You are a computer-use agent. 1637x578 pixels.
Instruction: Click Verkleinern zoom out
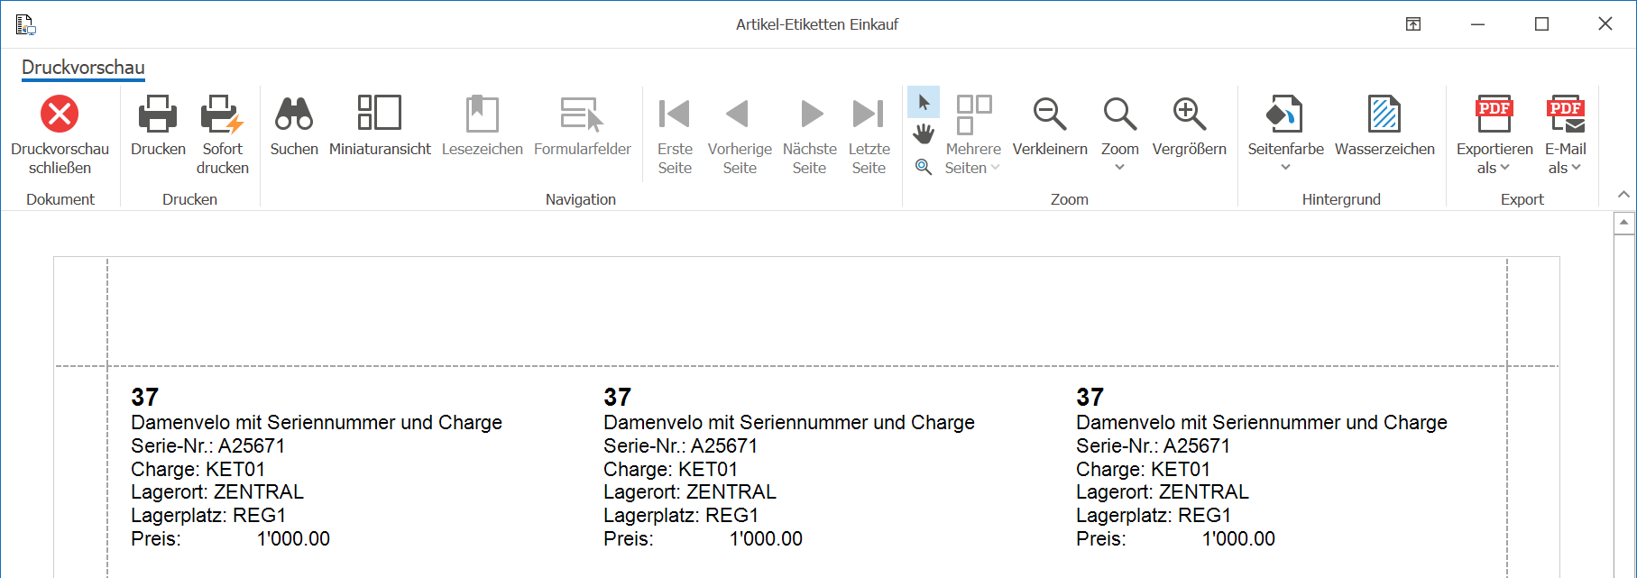(1050, 125)
